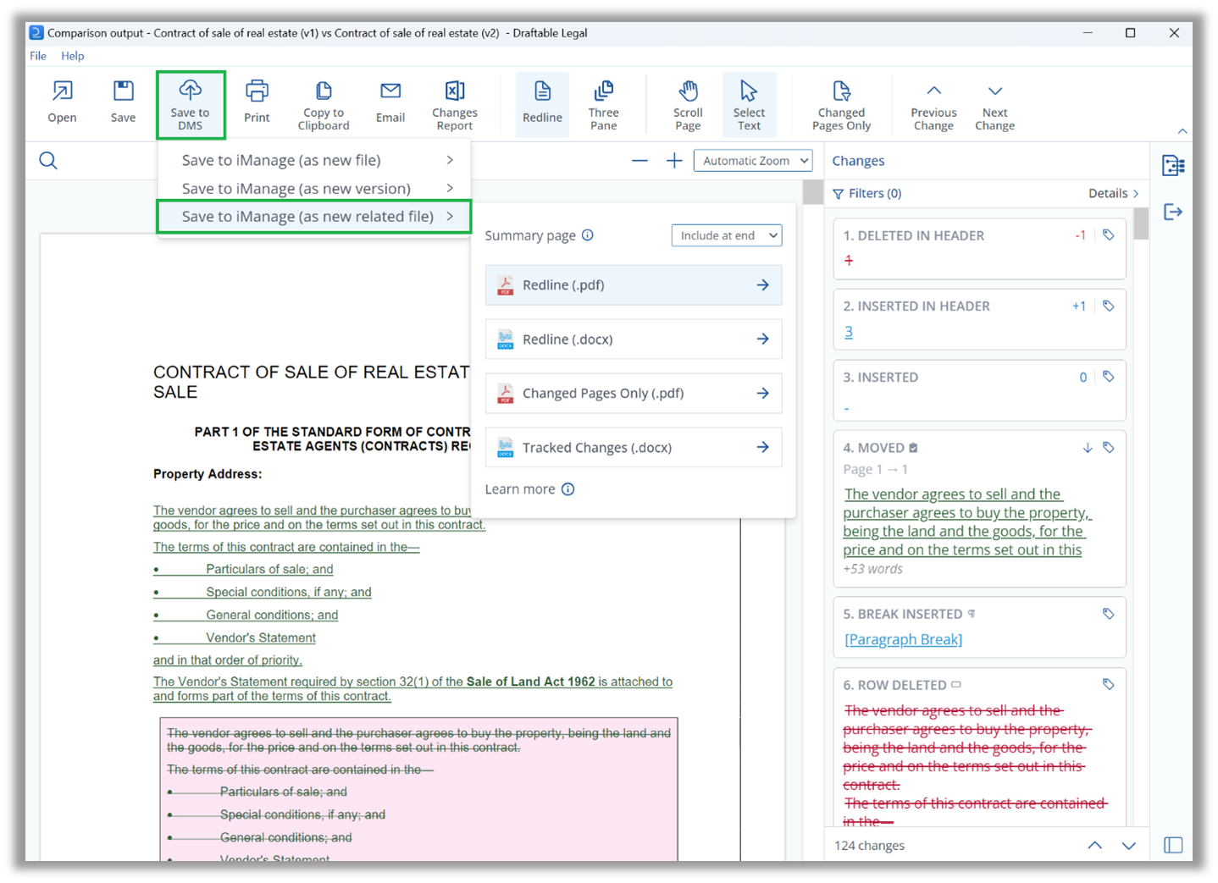
Task: Follow the down arrow on Moved change
Action: click(x=1088, y=448)
